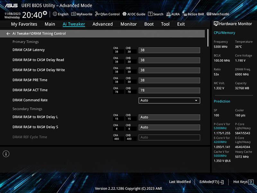Select the DRAM REF Cycle Time label
257x193 pixels.
30,137
